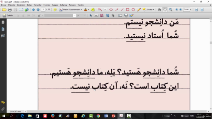
Task: Open the Windows Start menu
Action: point(4,116)
